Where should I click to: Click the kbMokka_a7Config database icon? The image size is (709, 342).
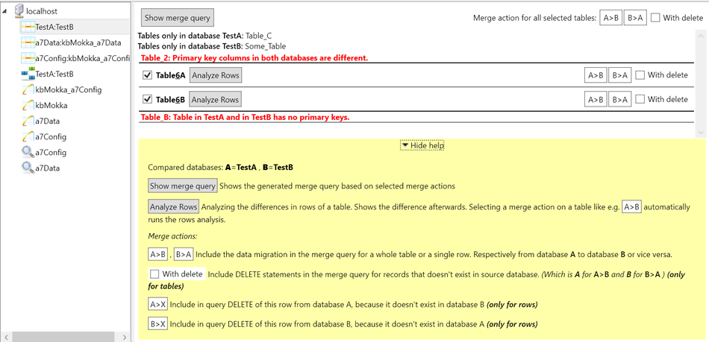click(28, 90)
